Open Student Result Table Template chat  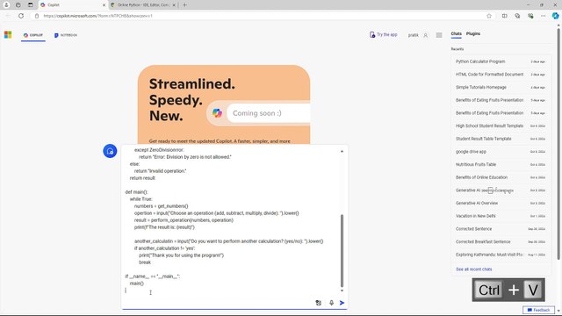tap(501, 139)
